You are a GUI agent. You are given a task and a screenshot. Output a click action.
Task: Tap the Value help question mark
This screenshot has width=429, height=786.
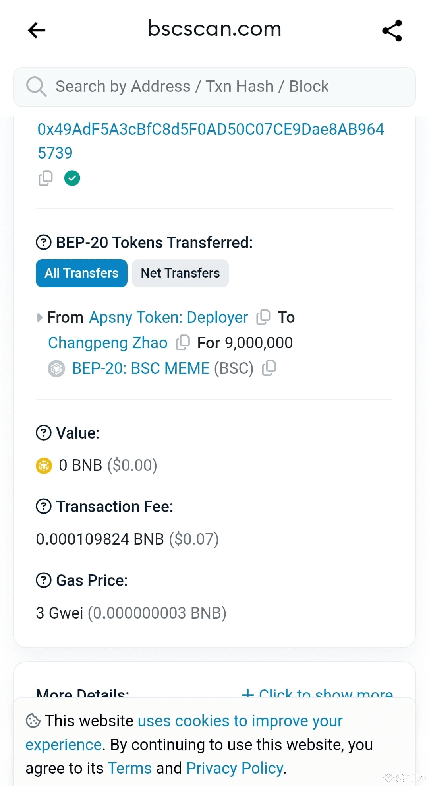44,433
